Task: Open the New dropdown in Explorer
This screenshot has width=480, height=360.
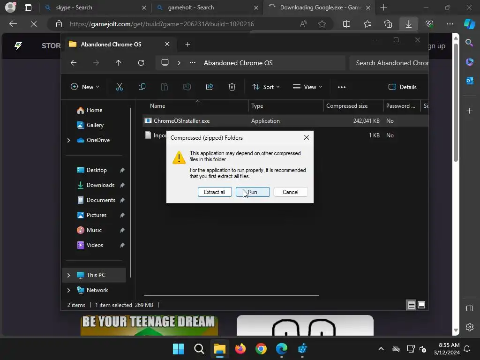Action: click(x=85, y=87)
